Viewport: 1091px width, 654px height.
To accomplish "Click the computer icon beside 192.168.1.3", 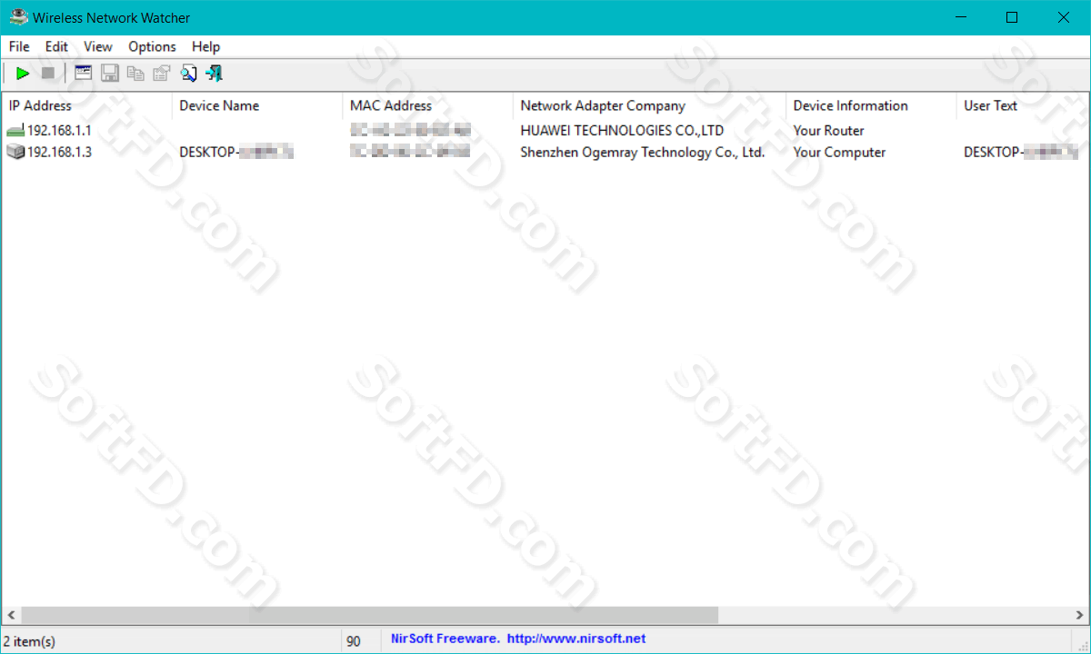I will (15, 153).
